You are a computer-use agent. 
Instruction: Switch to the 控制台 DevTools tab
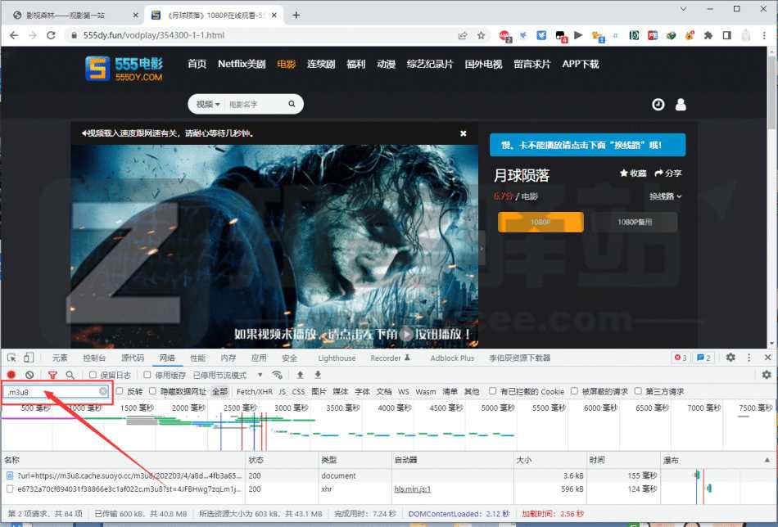tap(93, 357)
